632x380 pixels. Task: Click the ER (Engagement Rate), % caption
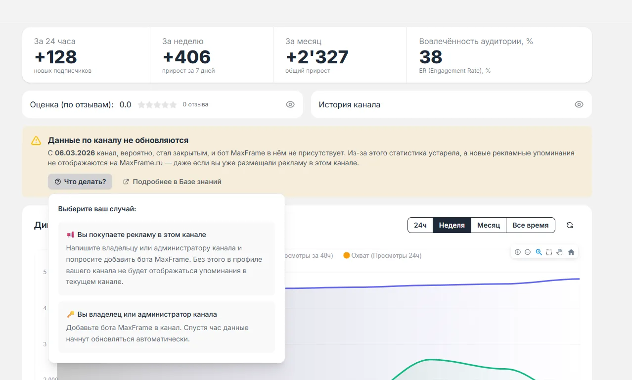point(455,71)
